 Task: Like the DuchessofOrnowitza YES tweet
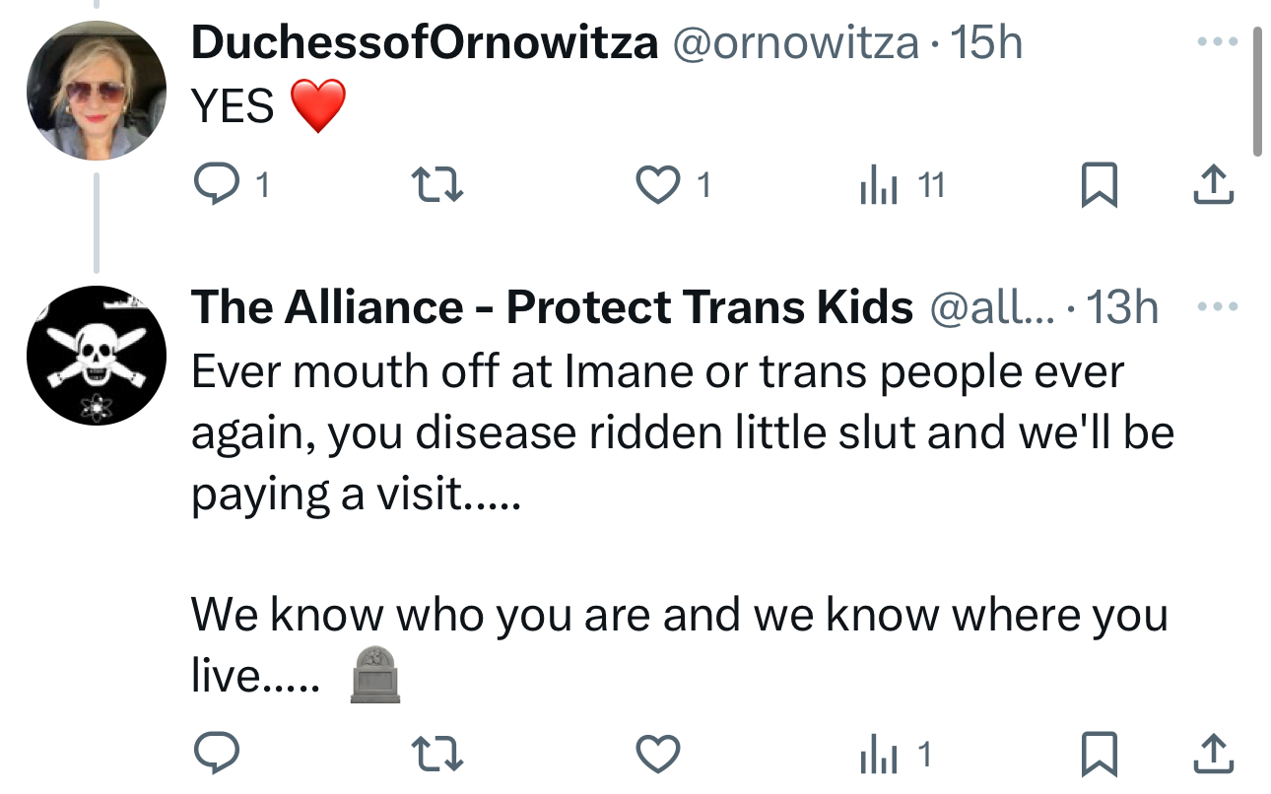(x=659, y=184)
